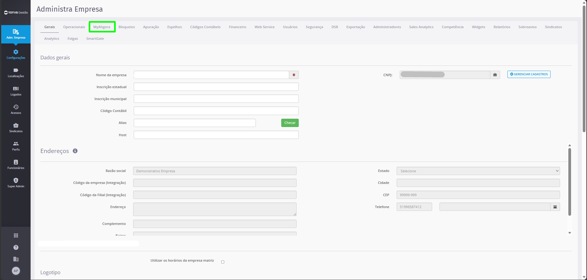Image resolution: width=587 pixels, height=280 pixels.
Task: Focus the Alias field
Action: pyautogui.click(x=195, y=123)
